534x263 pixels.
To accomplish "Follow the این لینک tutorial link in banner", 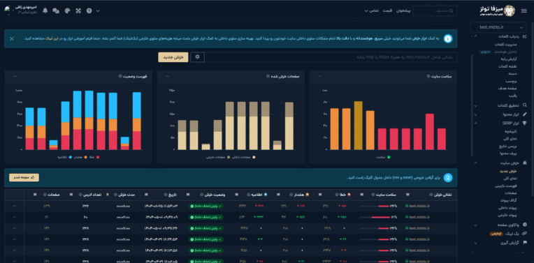I will point(52,39).
